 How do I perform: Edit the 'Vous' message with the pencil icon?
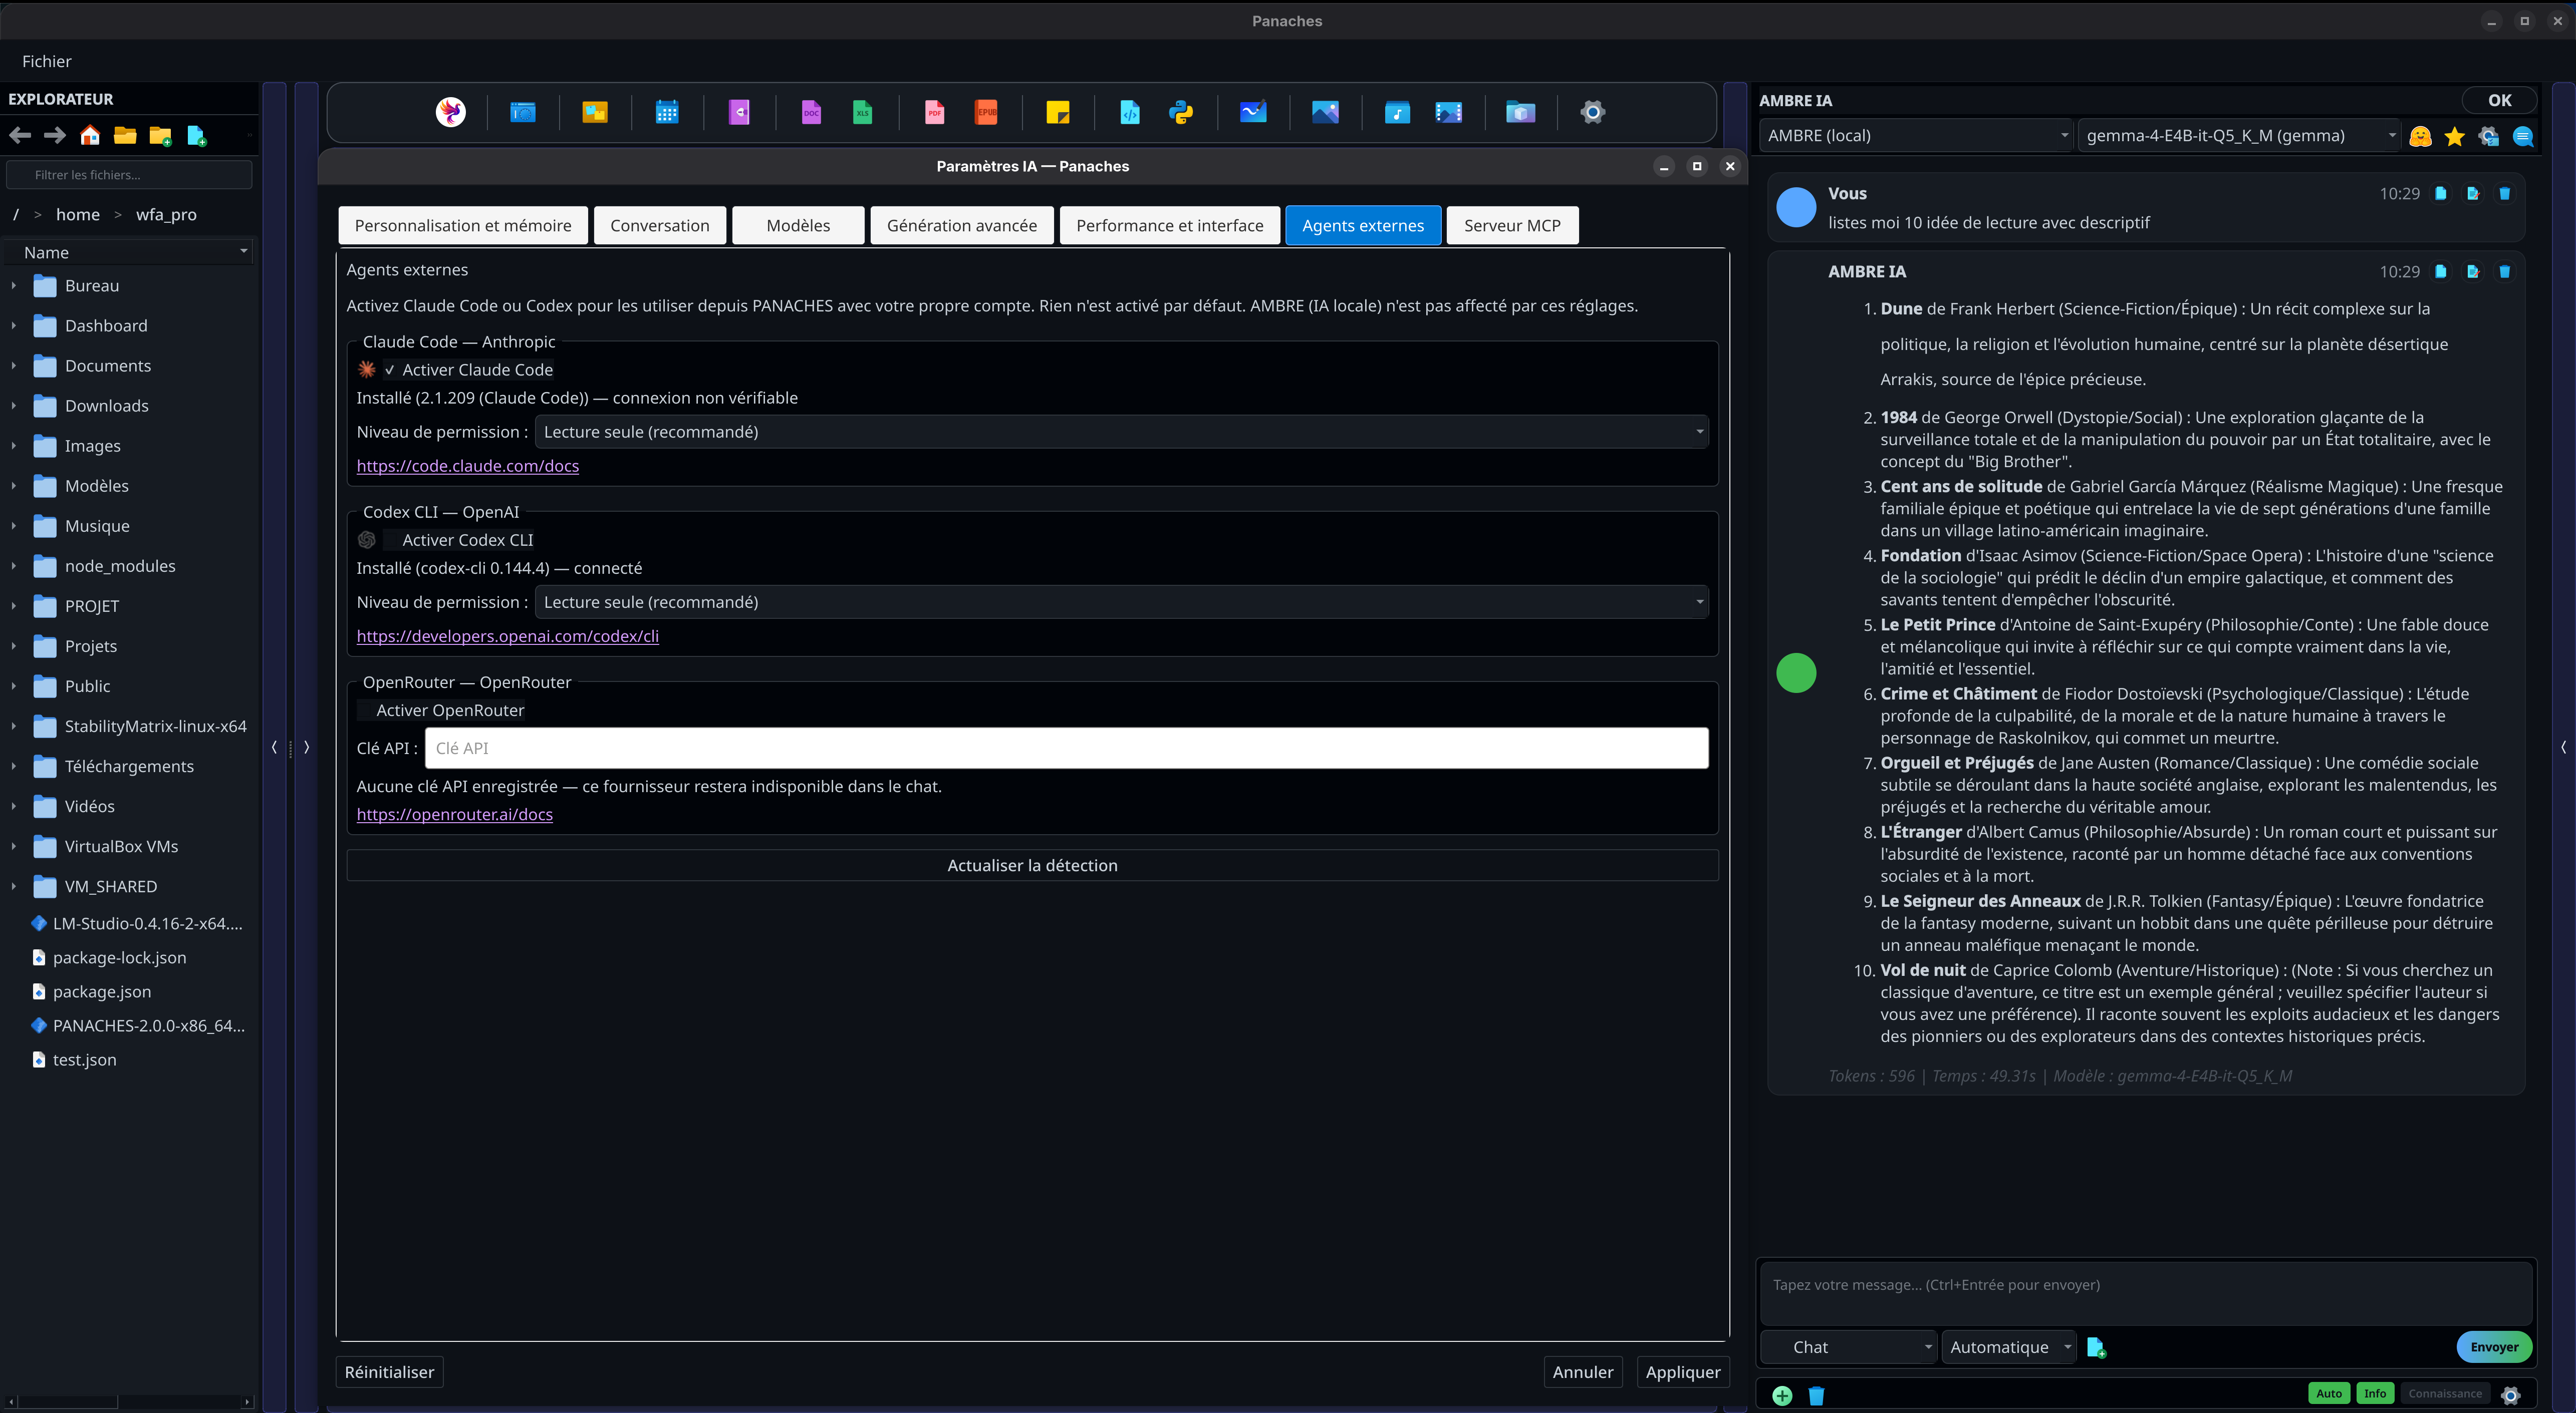pos(2473,194)
